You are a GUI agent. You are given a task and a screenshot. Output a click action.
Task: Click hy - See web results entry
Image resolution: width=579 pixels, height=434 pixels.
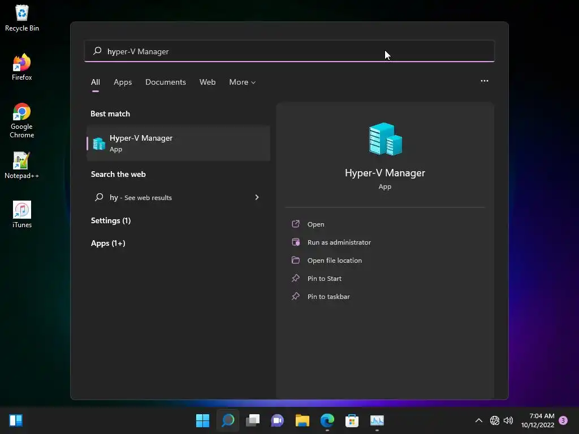pos(178,197)
